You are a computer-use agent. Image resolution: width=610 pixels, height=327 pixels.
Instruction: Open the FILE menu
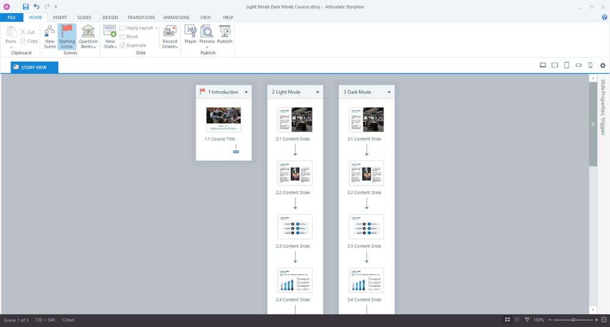tap(12, 18)
